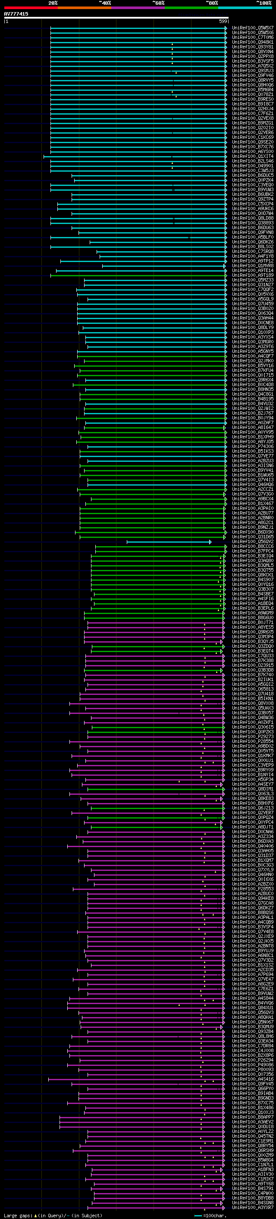Image resolution: width=276 pixels, height=1219 pixels.
Task: Select hit UniRef100_Q93Y81
Action: coord(253,47)
